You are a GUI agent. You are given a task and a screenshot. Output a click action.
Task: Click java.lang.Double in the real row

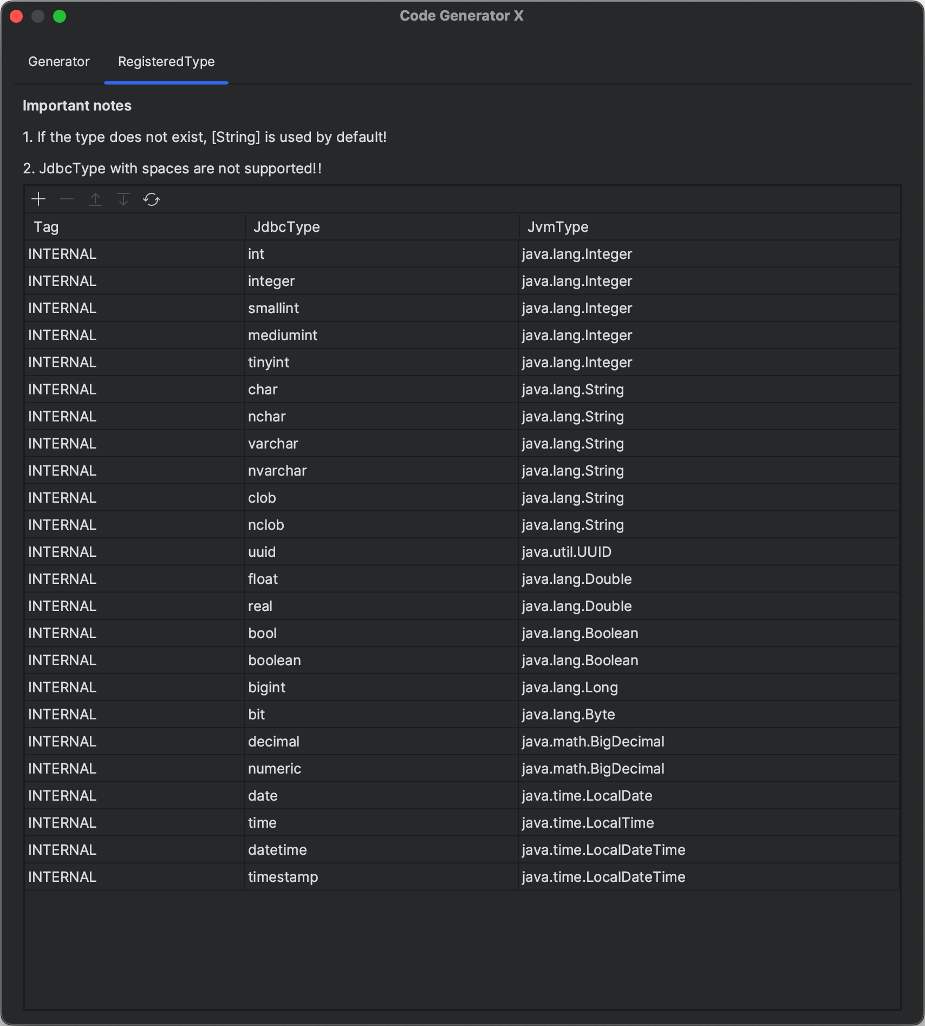709,606
